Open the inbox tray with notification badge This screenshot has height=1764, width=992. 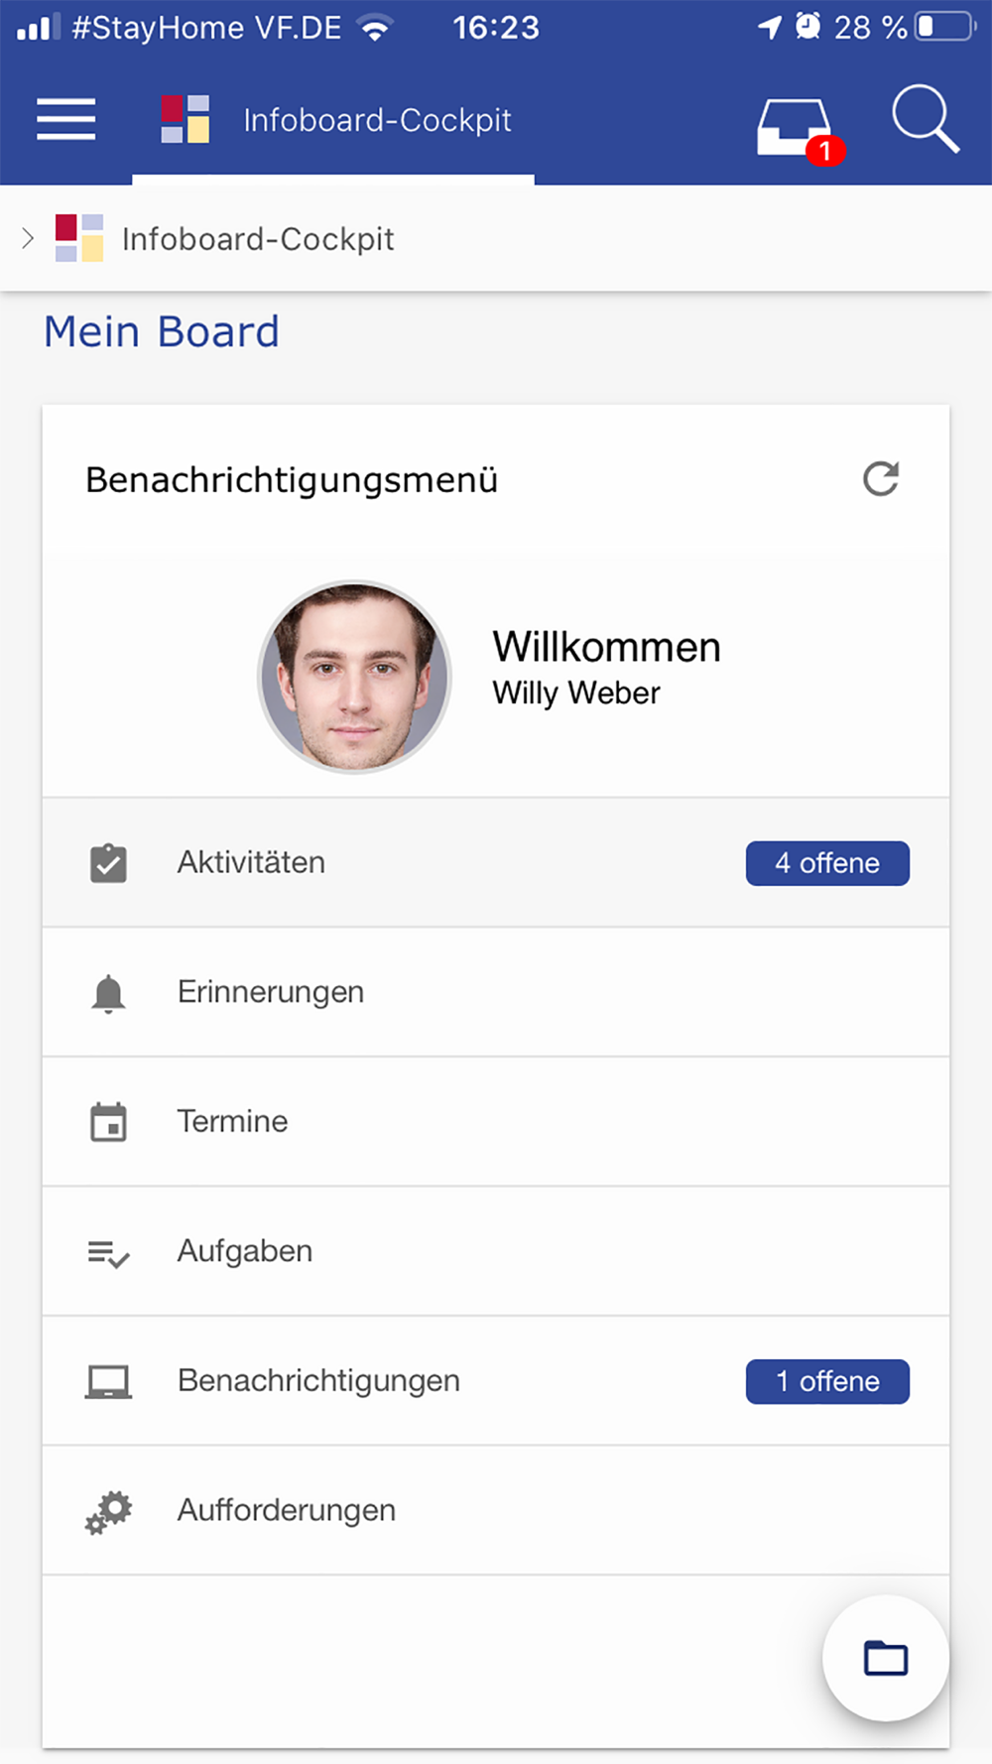[x=795, y=127]
